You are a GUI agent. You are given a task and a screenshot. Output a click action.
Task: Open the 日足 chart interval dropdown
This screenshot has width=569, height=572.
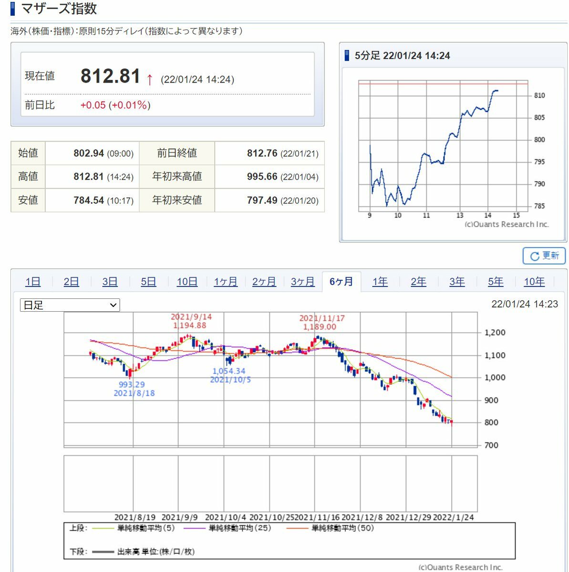point(70,305)
